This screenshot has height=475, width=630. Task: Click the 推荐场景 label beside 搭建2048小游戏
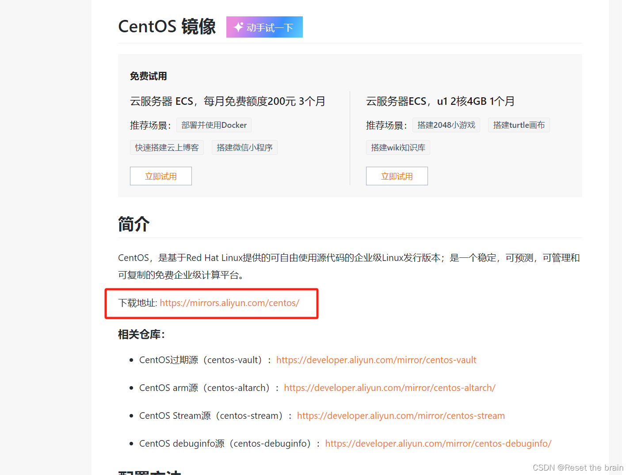point(386,126)
